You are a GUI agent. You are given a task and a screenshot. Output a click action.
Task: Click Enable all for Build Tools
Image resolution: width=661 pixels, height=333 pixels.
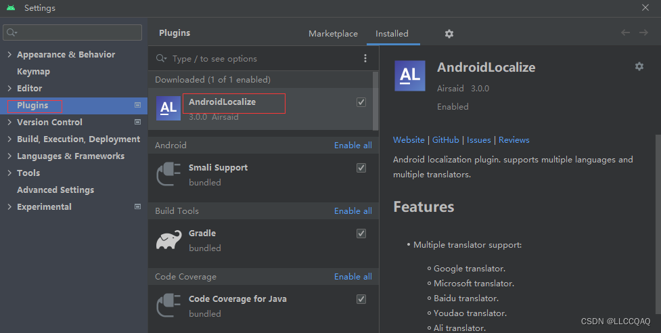click(353, 210)
